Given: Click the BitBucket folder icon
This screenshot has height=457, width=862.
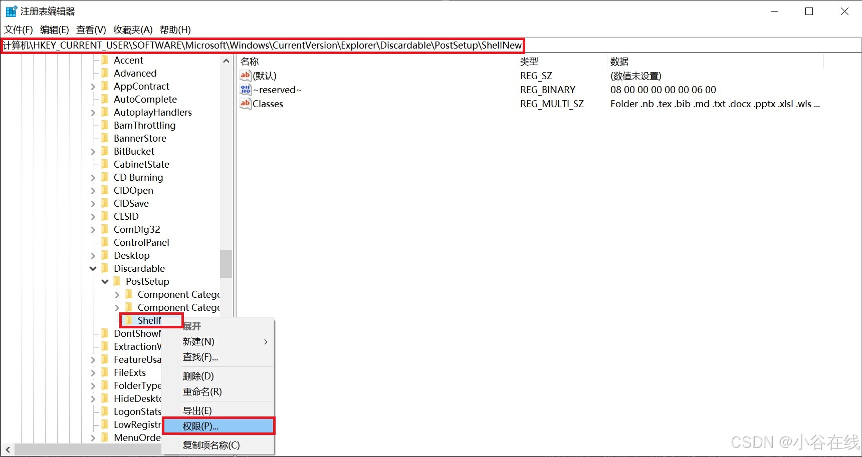Looking at the screenshot, I should pos(105,151).
